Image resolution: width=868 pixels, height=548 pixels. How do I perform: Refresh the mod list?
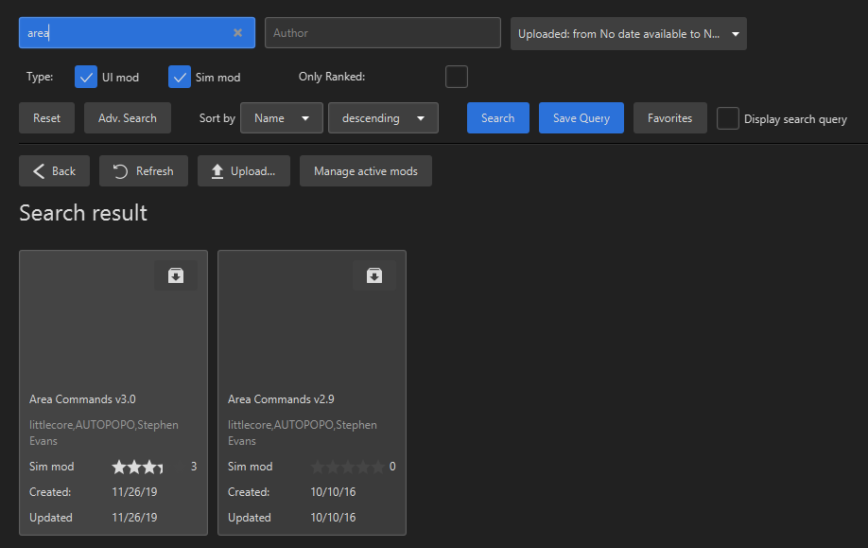coord(144,171)
